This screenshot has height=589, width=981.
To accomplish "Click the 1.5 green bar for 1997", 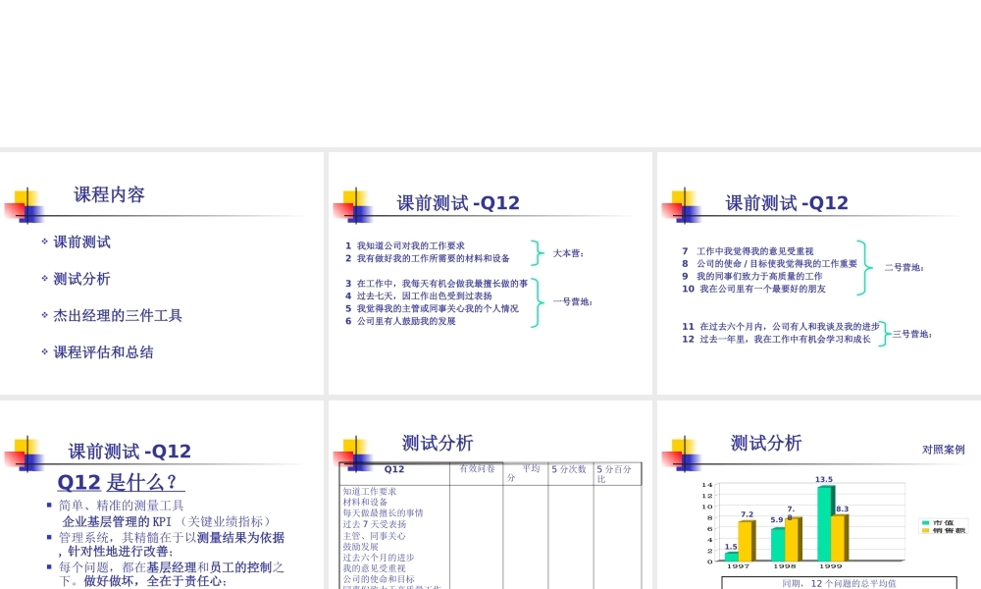I will (x=732, y=557).
